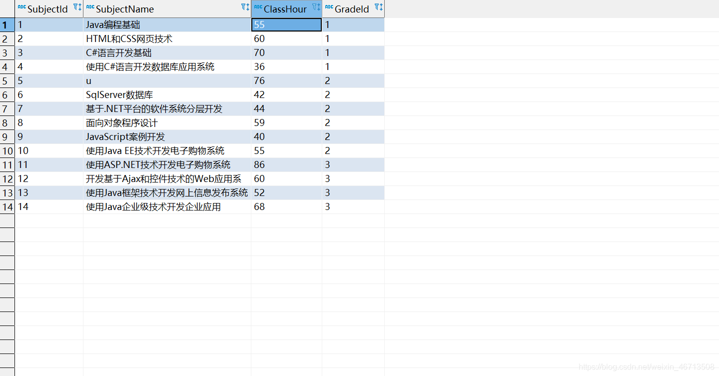Click the '基于.NET平台的软件系统分层开发' cell
The image size is (719, 376).
tap(167, 108)
